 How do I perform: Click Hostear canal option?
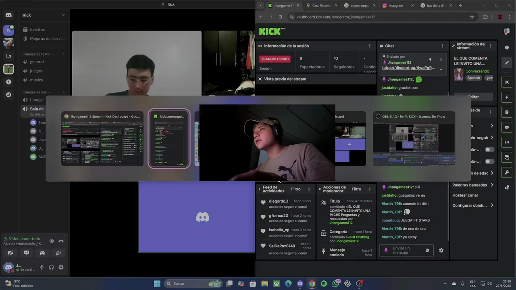pyautogui.click(x=465, y=195)
